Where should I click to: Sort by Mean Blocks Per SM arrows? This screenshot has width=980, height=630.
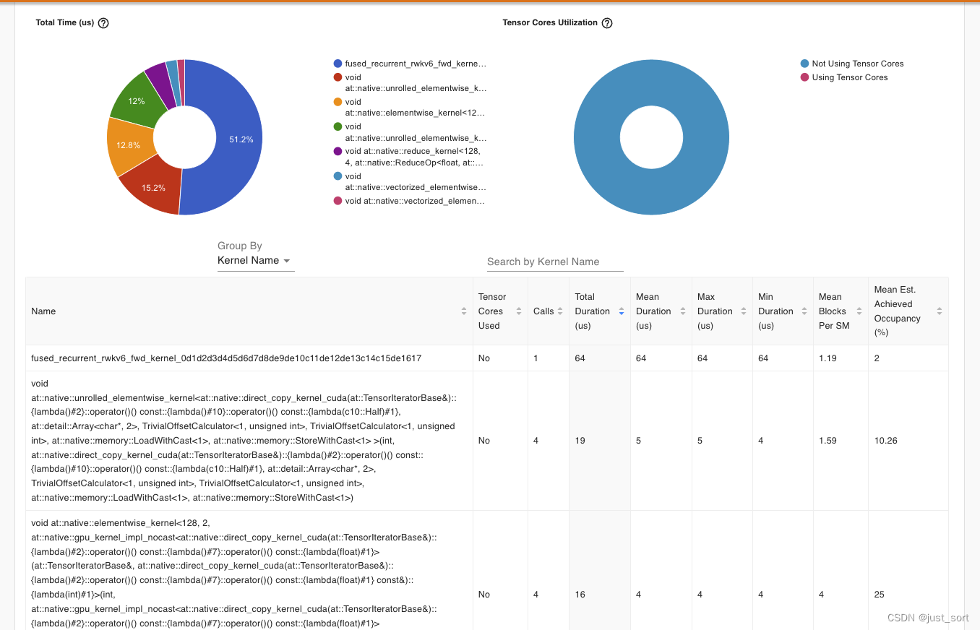coord(859,311)
